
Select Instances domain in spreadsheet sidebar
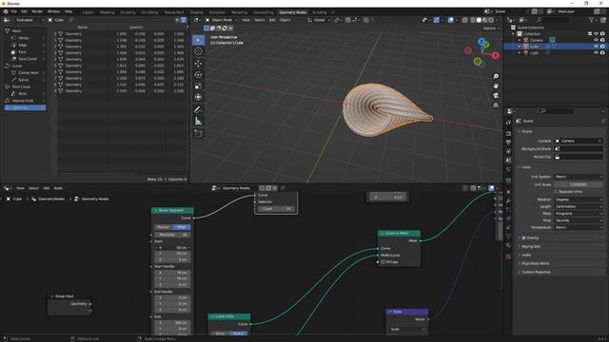pos(25,107)
